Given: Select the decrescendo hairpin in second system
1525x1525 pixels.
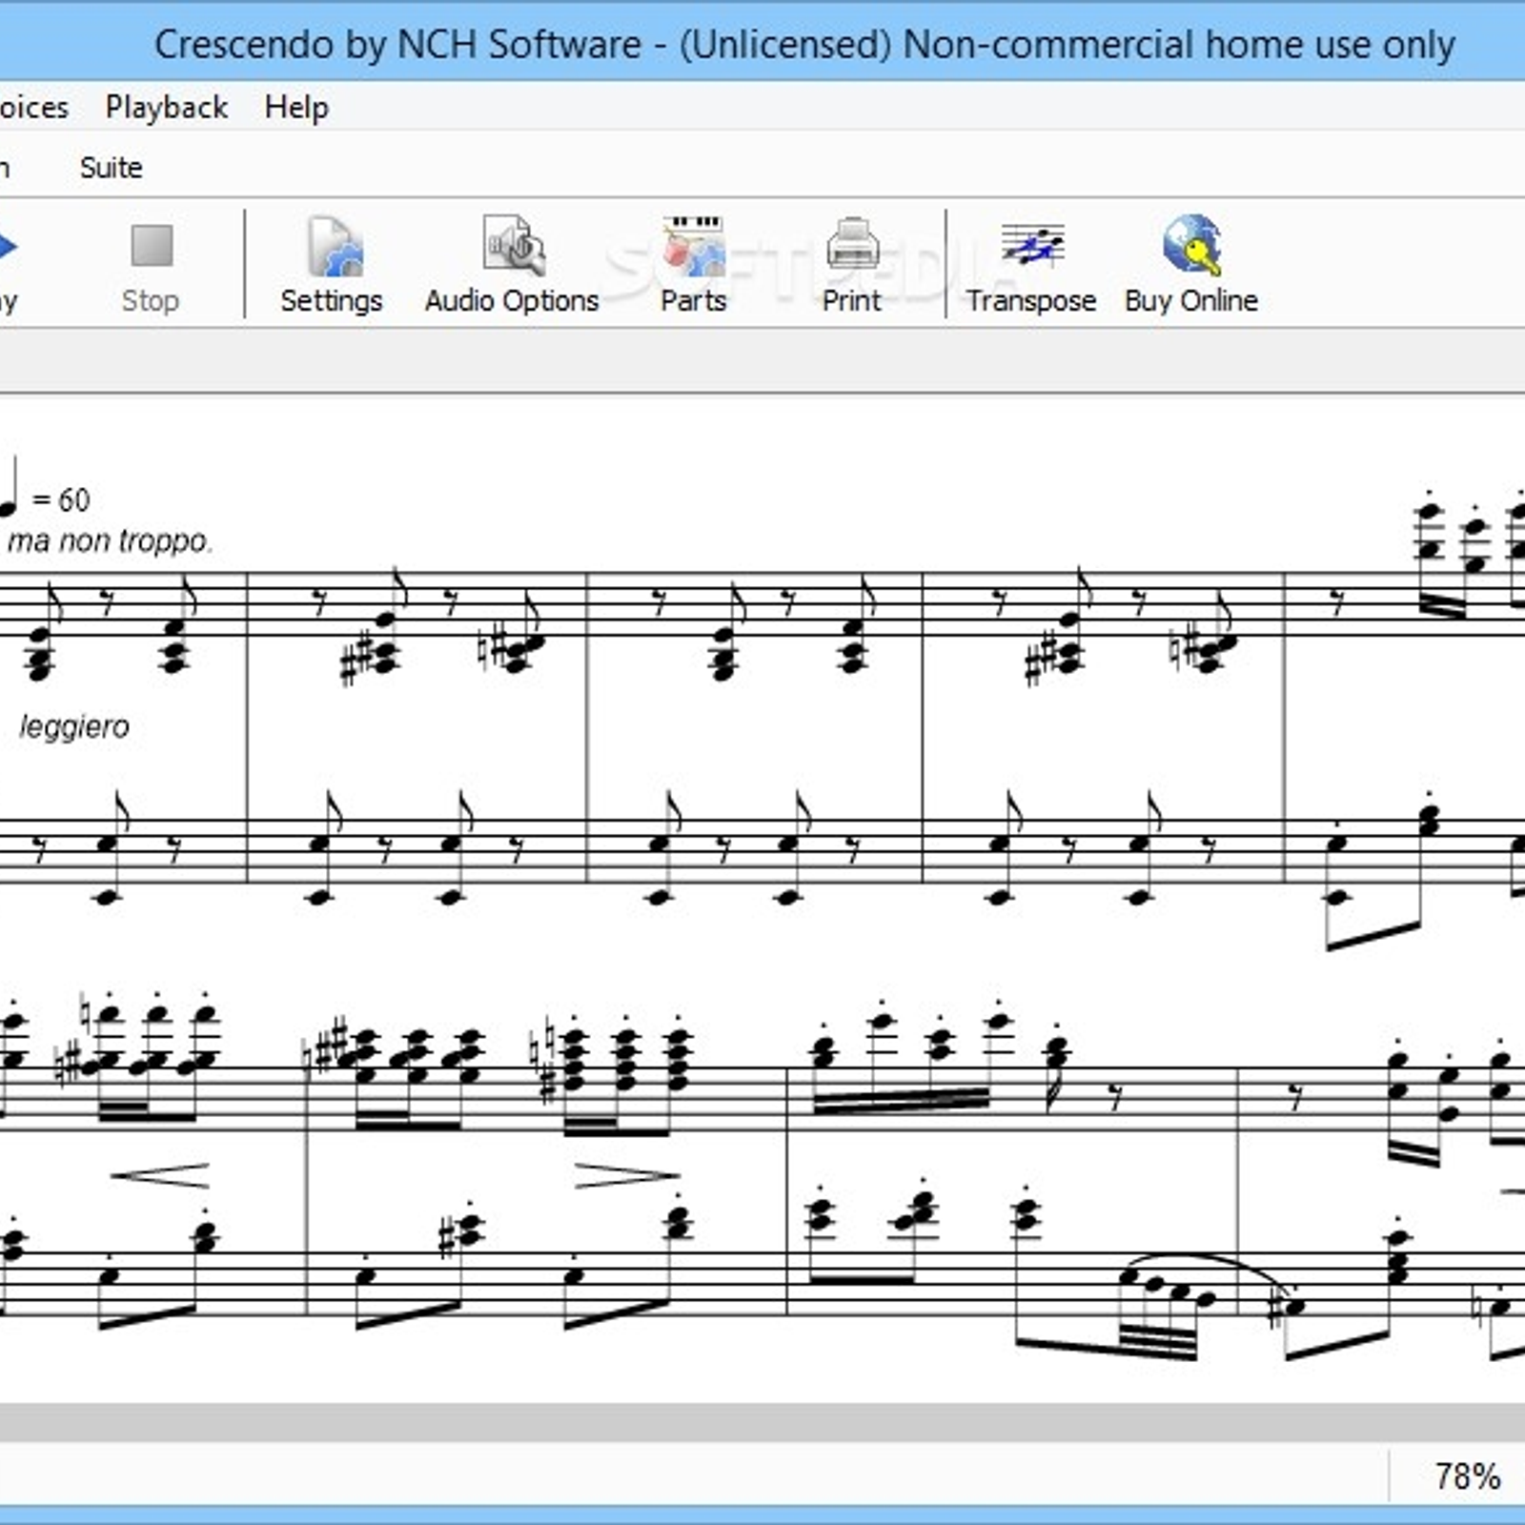Looking at the screenshot, I should 627,1177.
